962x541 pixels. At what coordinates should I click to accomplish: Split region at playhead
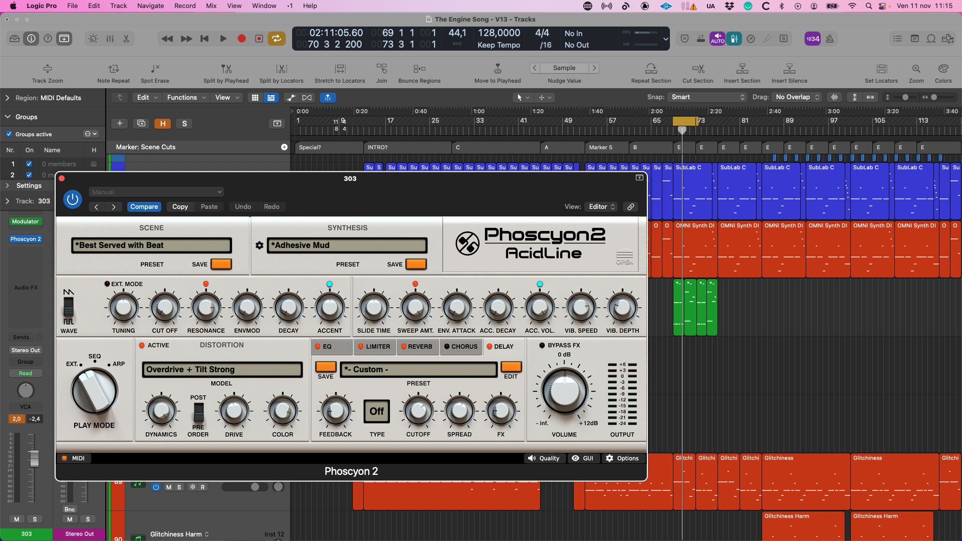click(226, 73)
